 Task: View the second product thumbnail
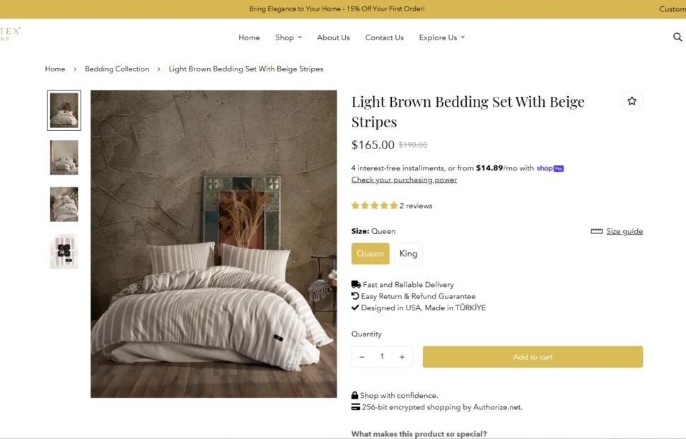(64, 157)
